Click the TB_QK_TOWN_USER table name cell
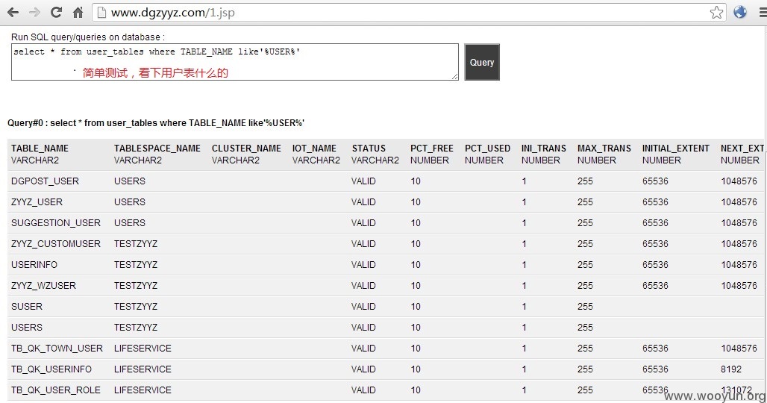 (x=57, y=349)
